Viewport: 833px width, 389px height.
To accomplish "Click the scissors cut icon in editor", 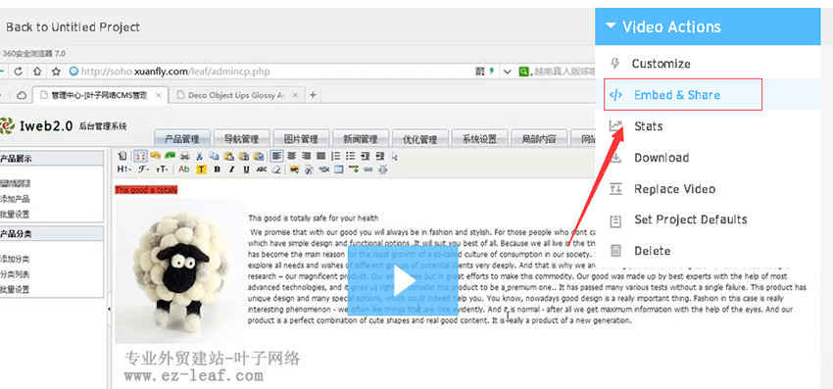I will coord(199,156).
